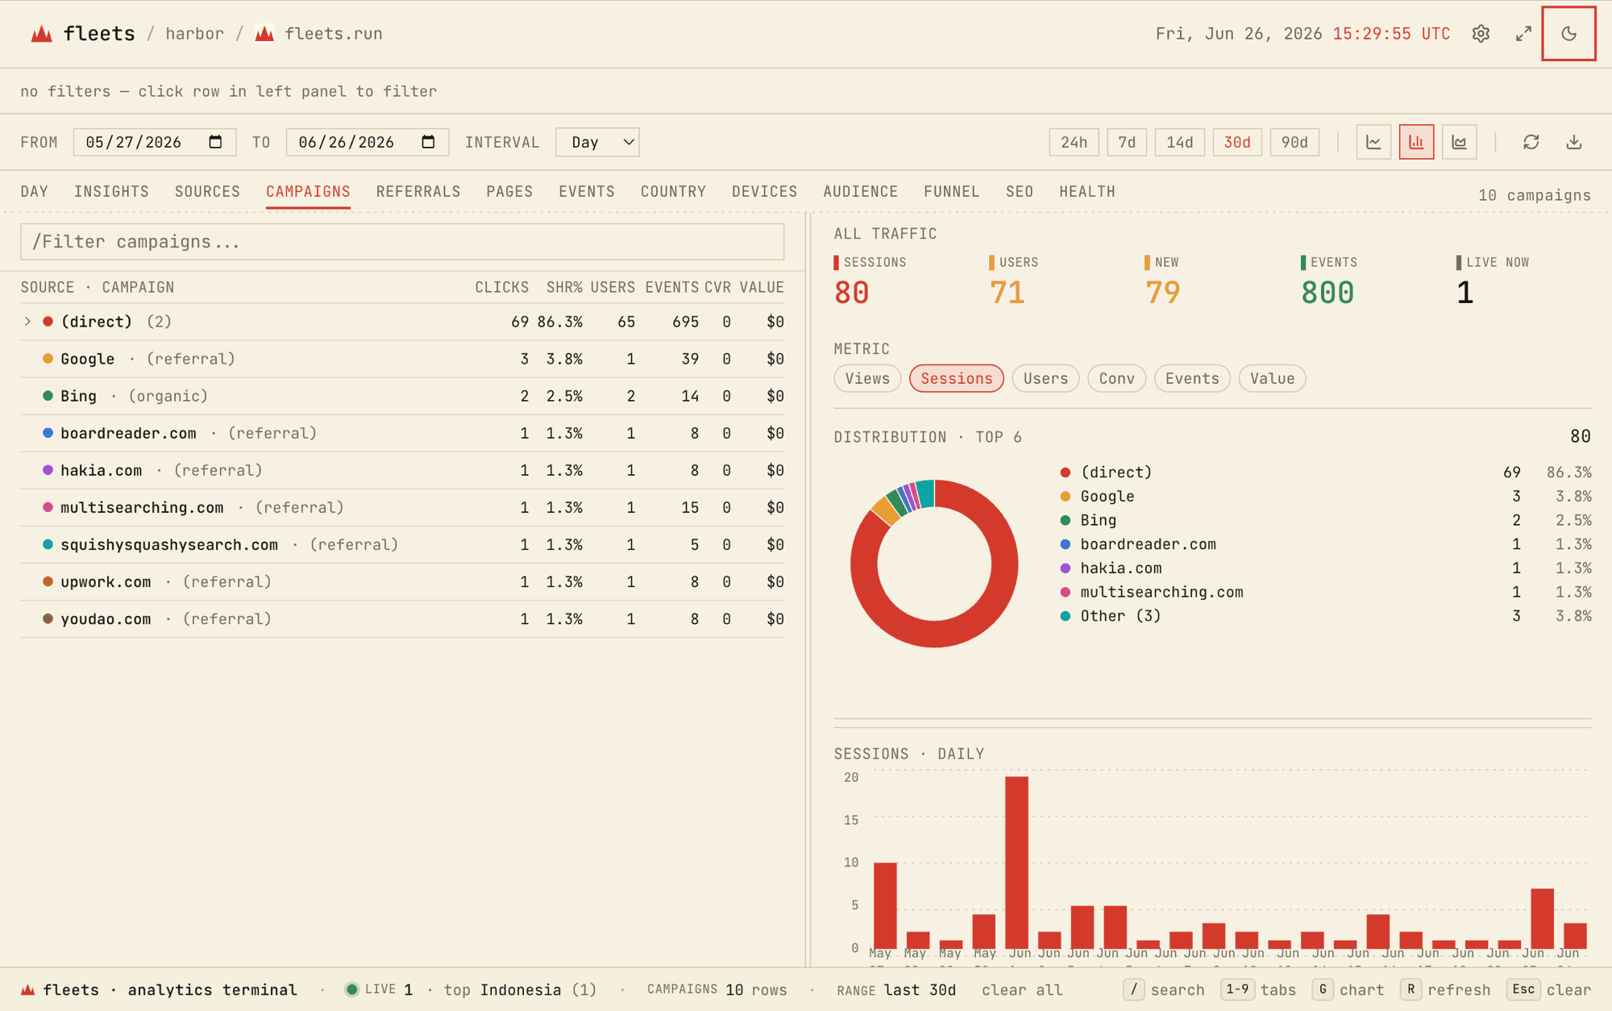Image resolution: width=1612 pixels, height=1011 pixels.
Task: Expand the (direct) campaign row
Action: coord(27,322)
